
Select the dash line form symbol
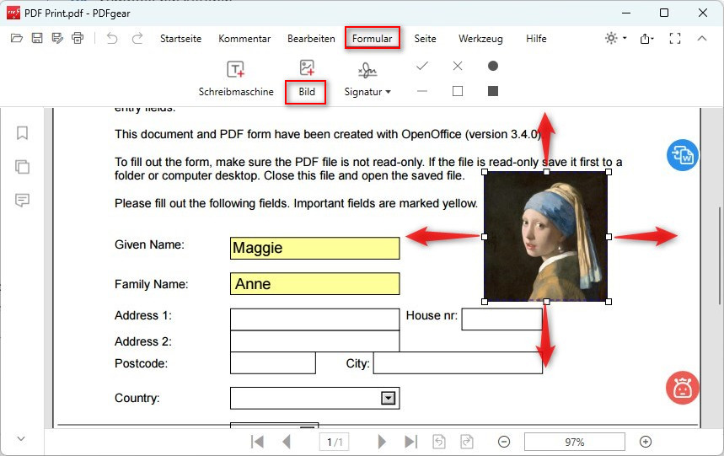click(x=422, y=91)
